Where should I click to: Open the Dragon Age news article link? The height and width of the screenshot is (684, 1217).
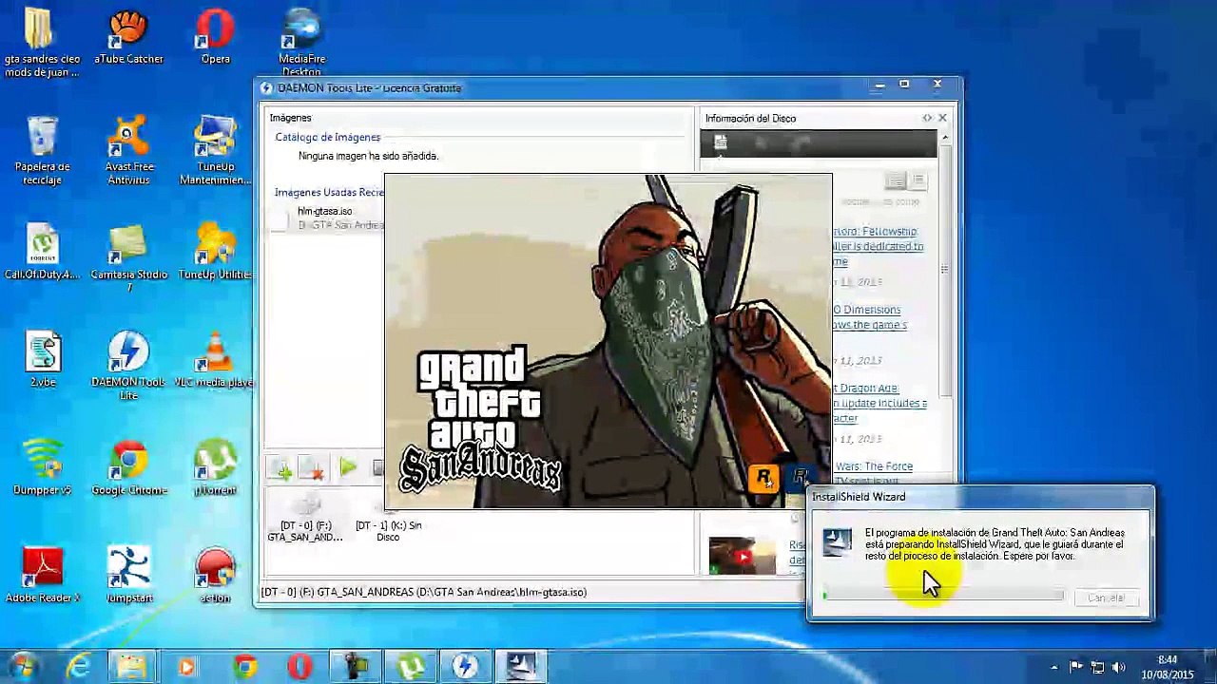tap(879, 403)
